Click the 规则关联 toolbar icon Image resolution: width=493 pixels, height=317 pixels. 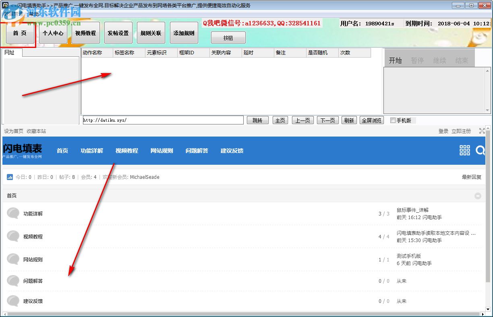click(x=151, y=33)
